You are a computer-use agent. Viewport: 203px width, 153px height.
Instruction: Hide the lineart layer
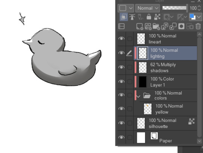[121, 39]
